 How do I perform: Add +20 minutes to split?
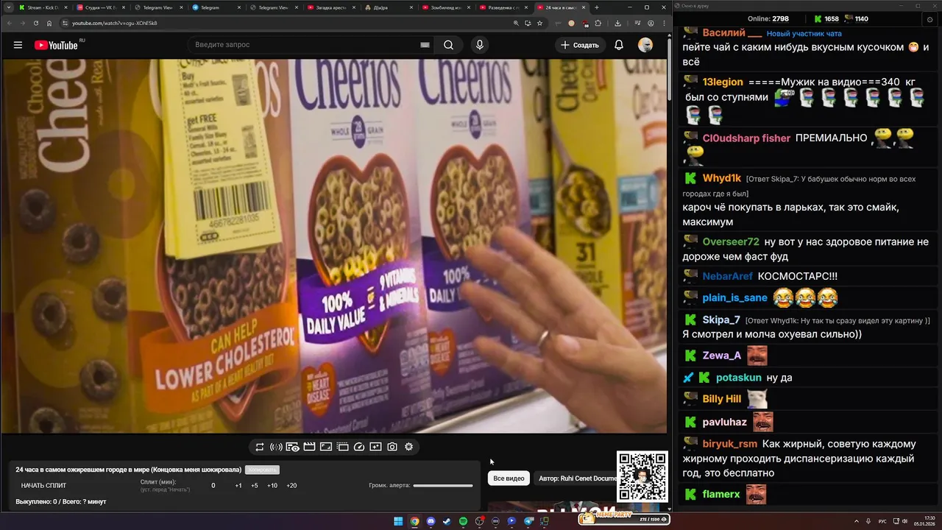coord(291,486)
